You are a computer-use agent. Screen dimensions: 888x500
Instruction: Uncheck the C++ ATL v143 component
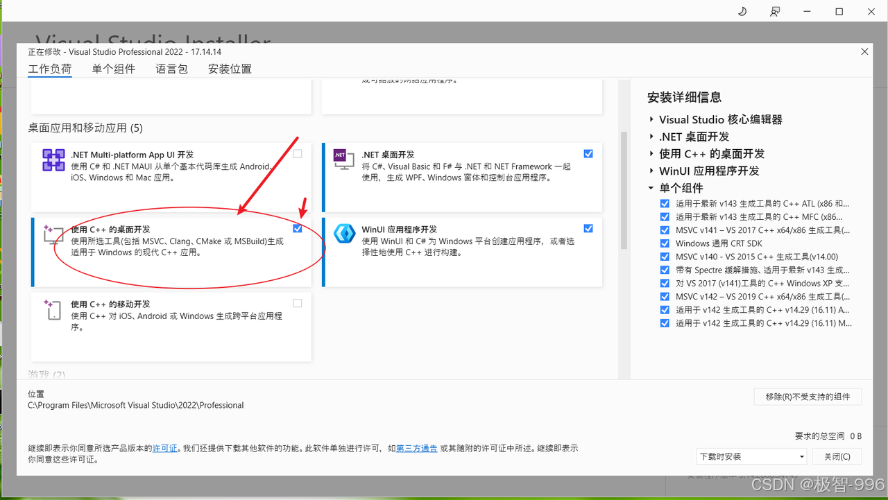pos(665,204)
